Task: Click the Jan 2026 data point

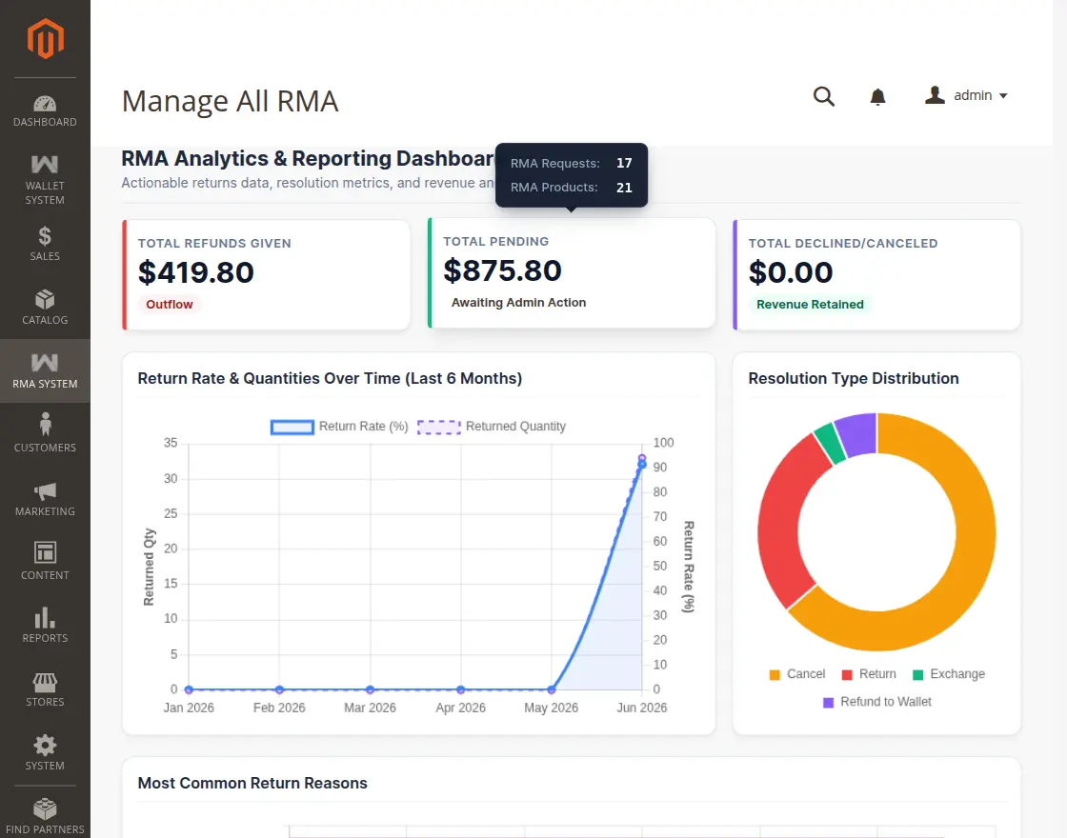Action: click(x=189, y=689)
